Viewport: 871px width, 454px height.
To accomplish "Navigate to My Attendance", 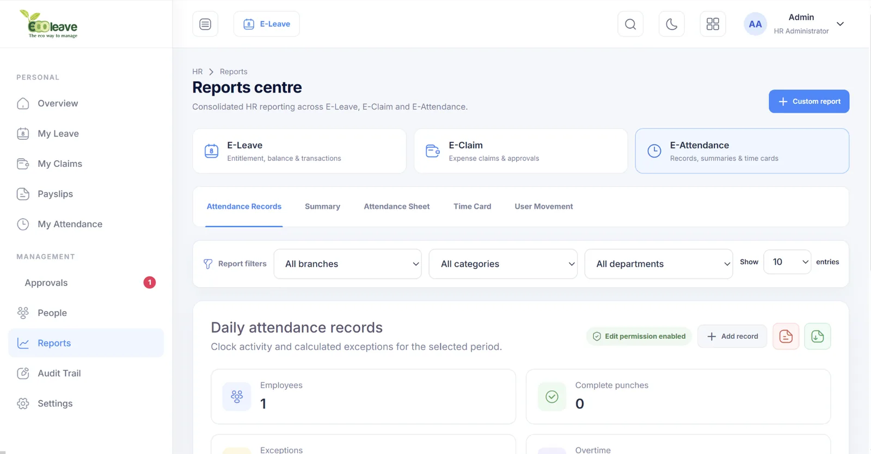I will 70,224.
